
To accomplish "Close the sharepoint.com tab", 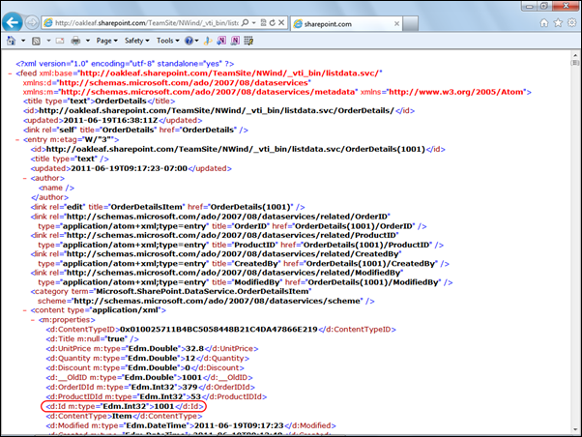I will (396, 24).
